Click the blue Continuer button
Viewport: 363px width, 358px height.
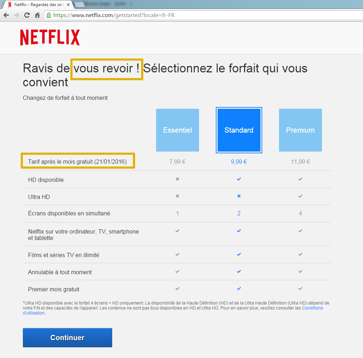(68, 338)
